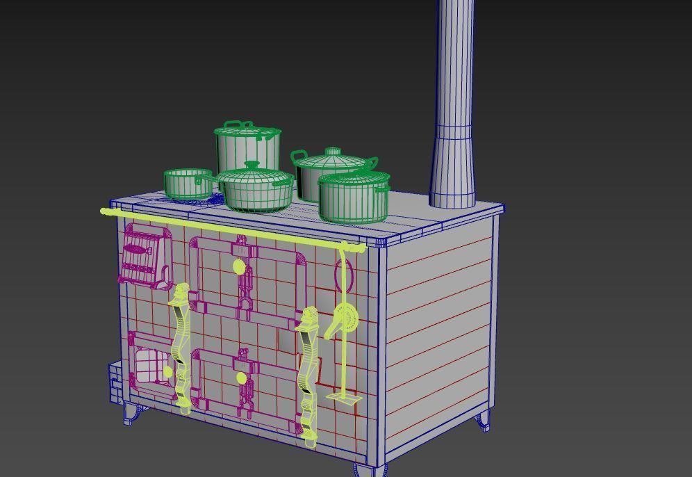Select the magenta oval ring near rail end
The width and height of the screenshot is (692, 477).
(344, 275)
